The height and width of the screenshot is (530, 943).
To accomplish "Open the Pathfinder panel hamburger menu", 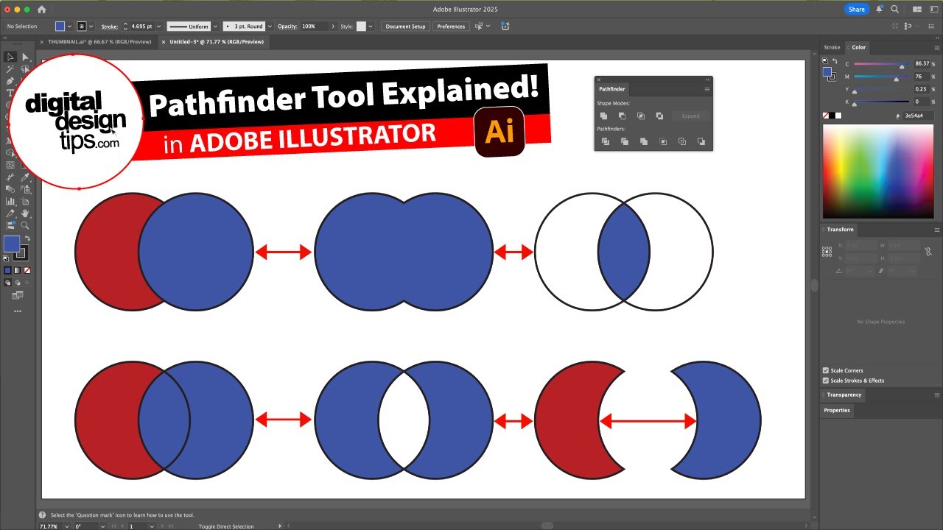I will (x=707, y=89).
